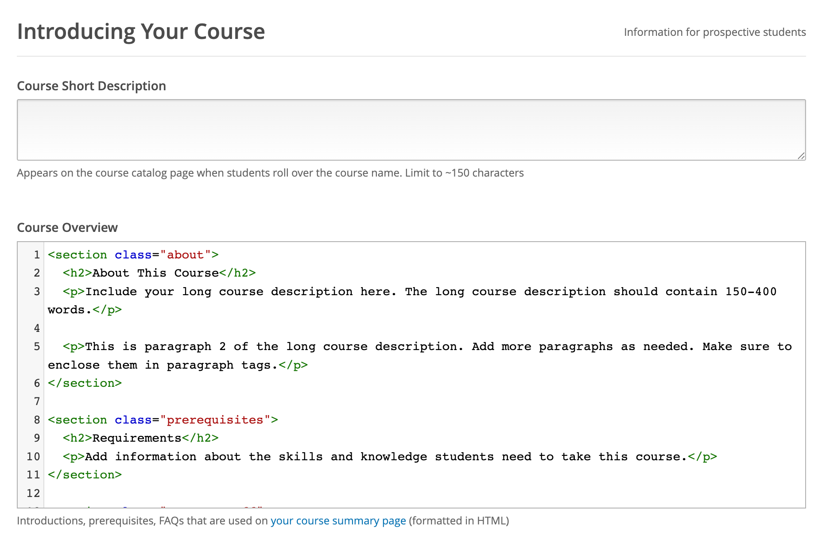Viewport: 822px width, 547px height.
Task: Open the 'your course summary page' link
Action: [x=338, y=520]
